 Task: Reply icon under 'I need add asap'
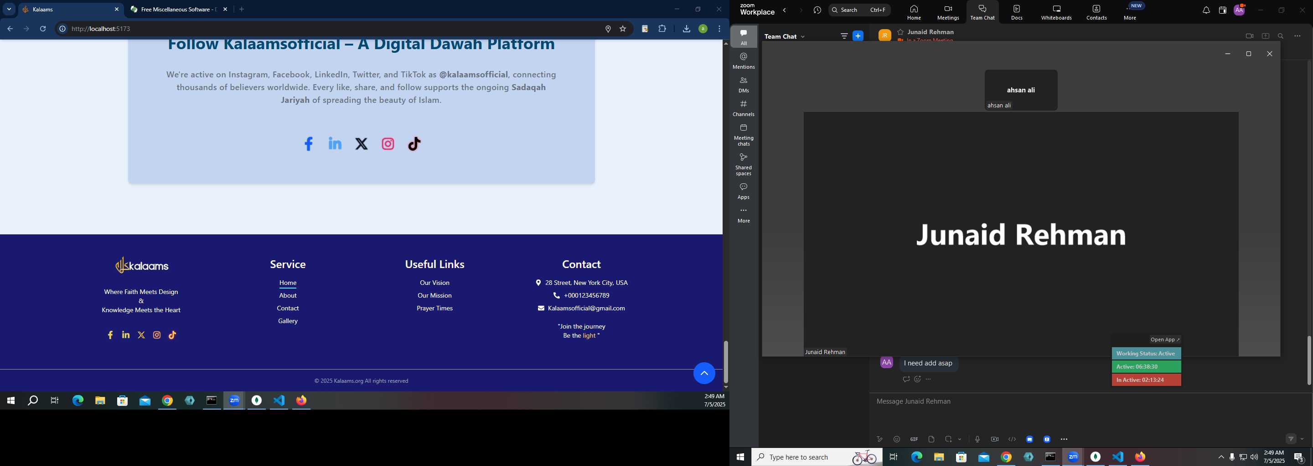point(906,380)
